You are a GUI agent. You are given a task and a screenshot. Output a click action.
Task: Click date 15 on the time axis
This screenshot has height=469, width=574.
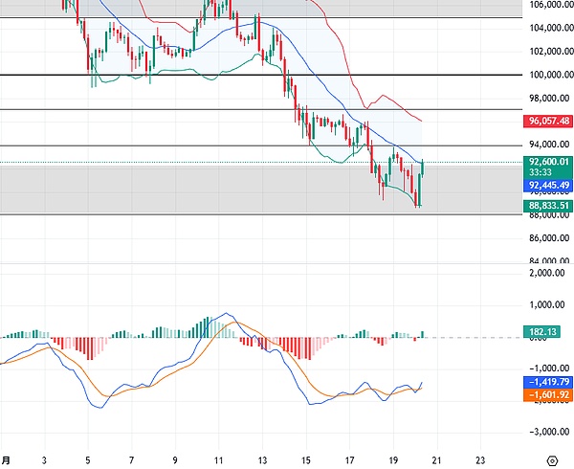[306, 458]
